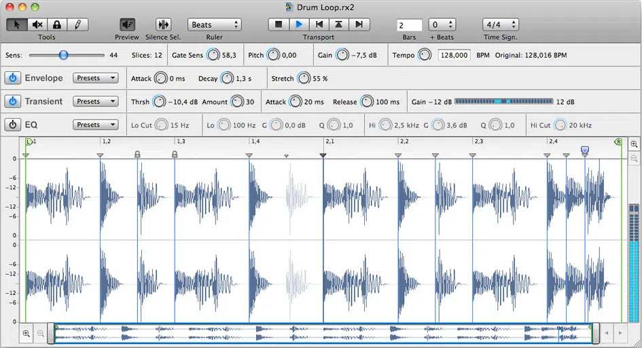Screen dimensions: 642x348
Task: Click the Silence Selected button
Action: (x=163, y=25)
